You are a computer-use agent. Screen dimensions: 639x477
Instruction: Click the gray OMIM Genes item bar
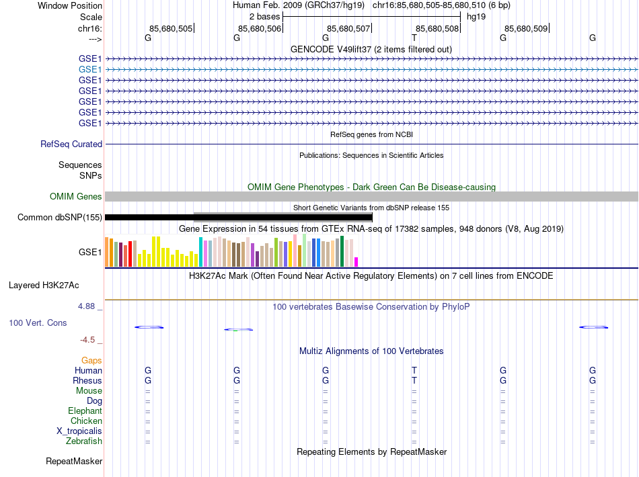click(x=372, y=197)
